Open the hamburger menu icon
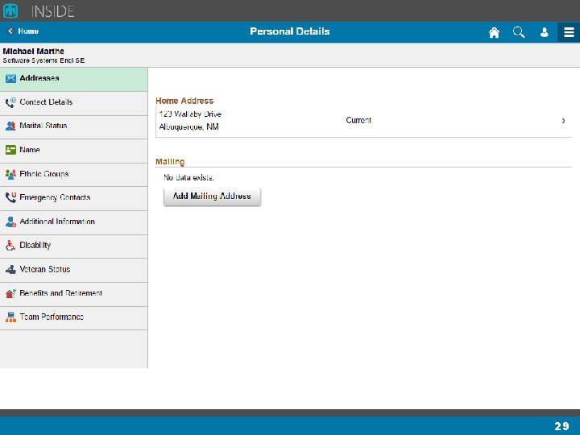580x435 pixels. tap(569, 32)
